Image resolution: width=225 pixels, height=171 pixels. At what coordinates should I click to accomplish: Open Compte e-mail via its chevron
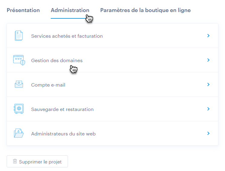(208, 84)
